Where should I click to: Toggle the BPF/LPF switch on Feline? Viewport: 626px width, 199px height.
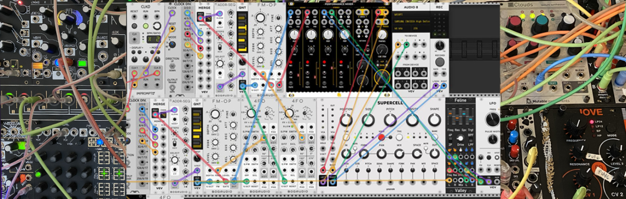(472, 140)
